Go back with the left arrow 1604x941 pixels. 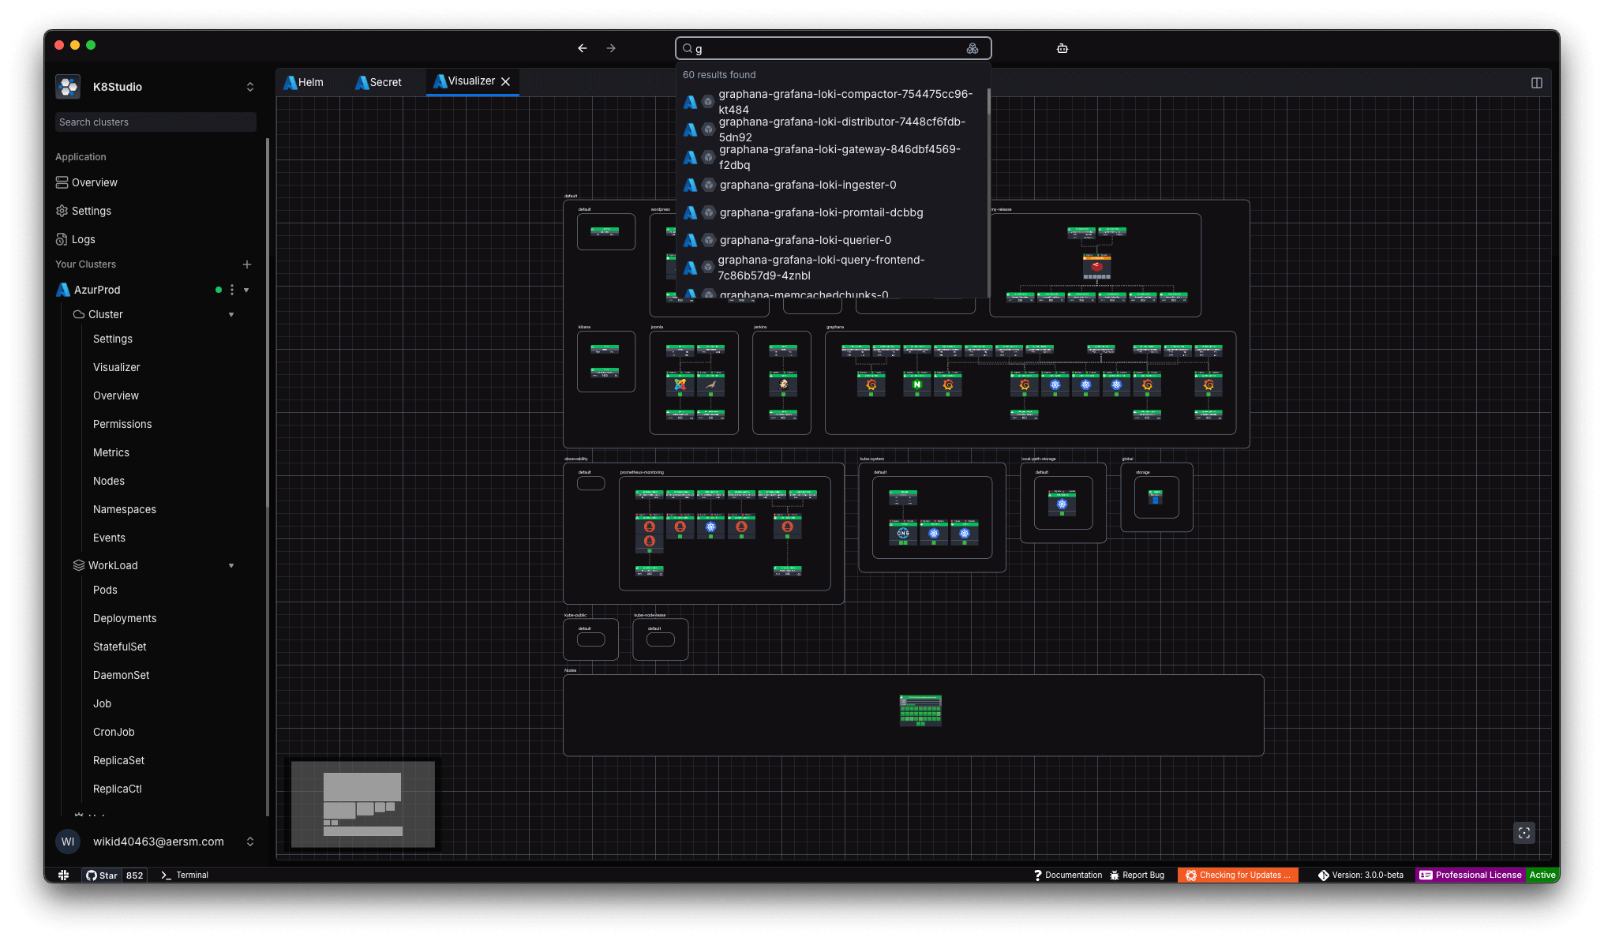click(583, 48)
